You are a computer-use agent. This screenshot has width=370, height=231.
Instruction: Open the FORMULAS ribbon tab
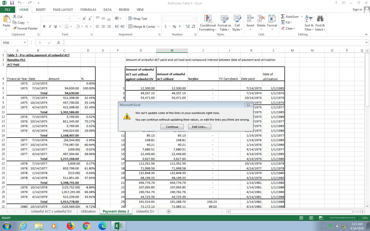[88, 9]
